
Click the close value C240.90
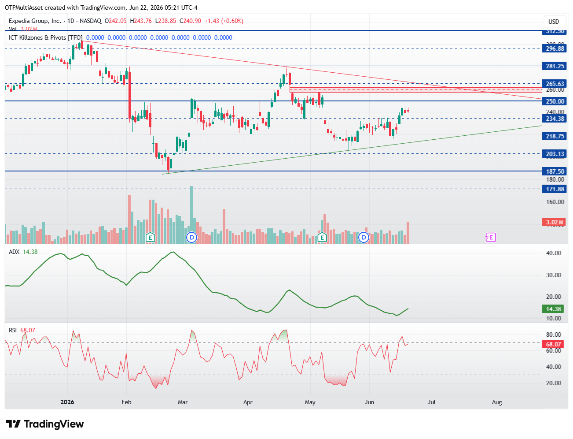coord(190,21)
